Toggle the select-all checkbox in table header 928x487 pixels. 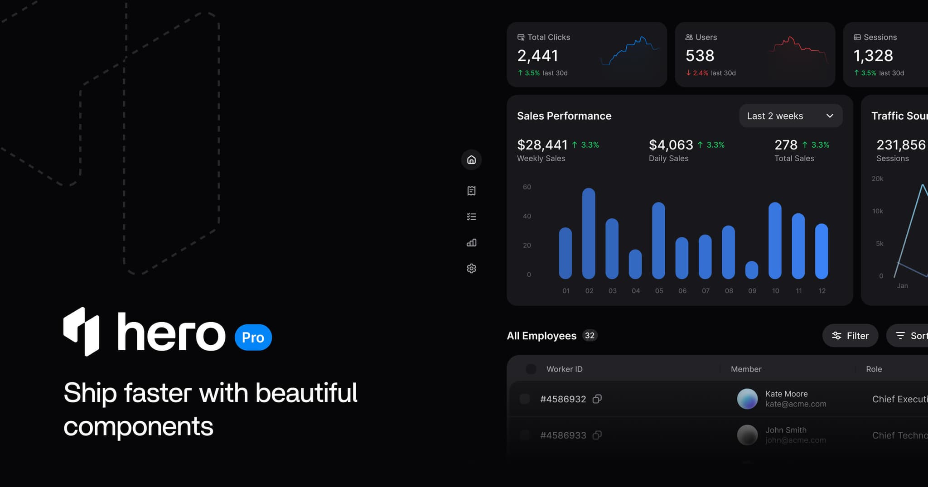pos(531,369)
